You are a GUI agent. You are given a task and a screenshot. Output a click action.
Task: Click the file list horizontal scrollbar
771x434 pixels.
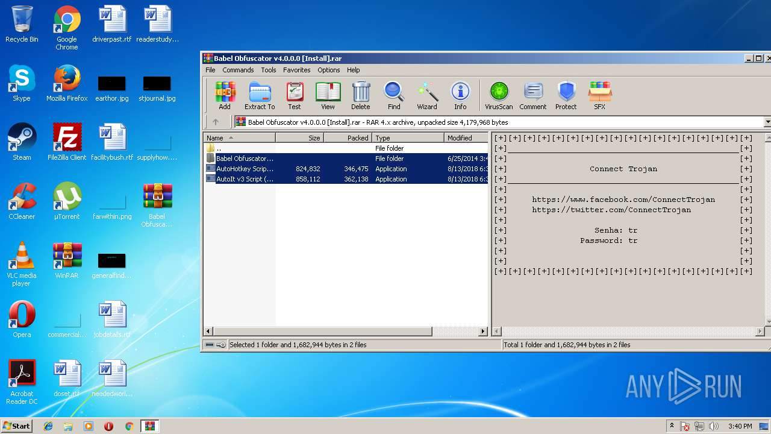323,332
